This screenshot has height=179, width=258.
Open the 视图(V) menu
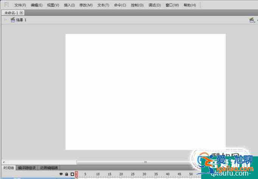(53, 5)
